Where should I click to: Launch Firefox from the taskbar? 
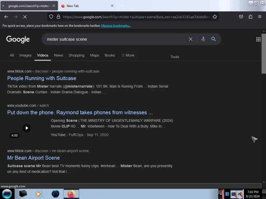point(71,194)
